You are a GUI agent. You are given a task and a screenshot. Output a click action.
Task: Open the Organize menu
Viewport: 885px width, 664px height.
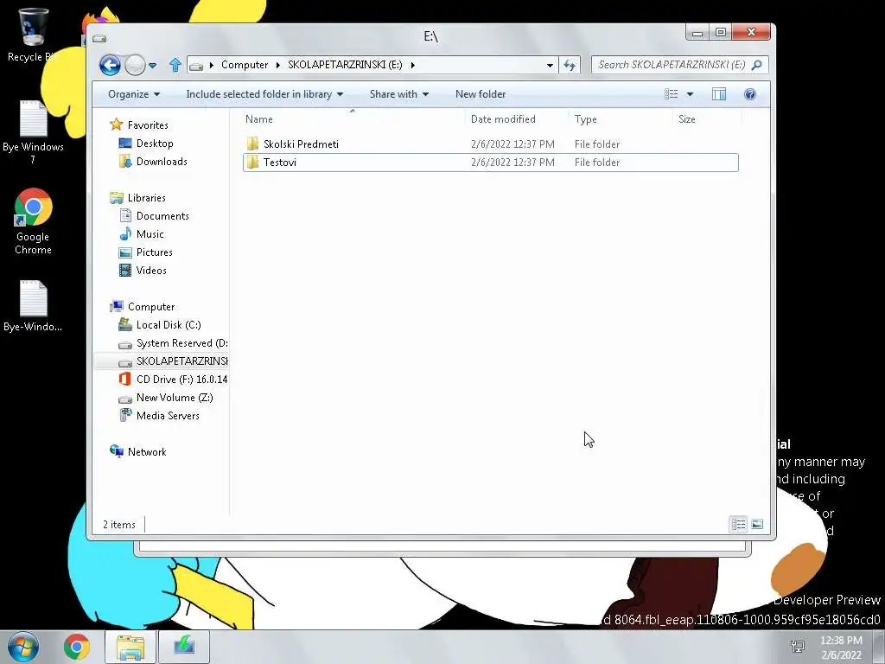(134, 94)
